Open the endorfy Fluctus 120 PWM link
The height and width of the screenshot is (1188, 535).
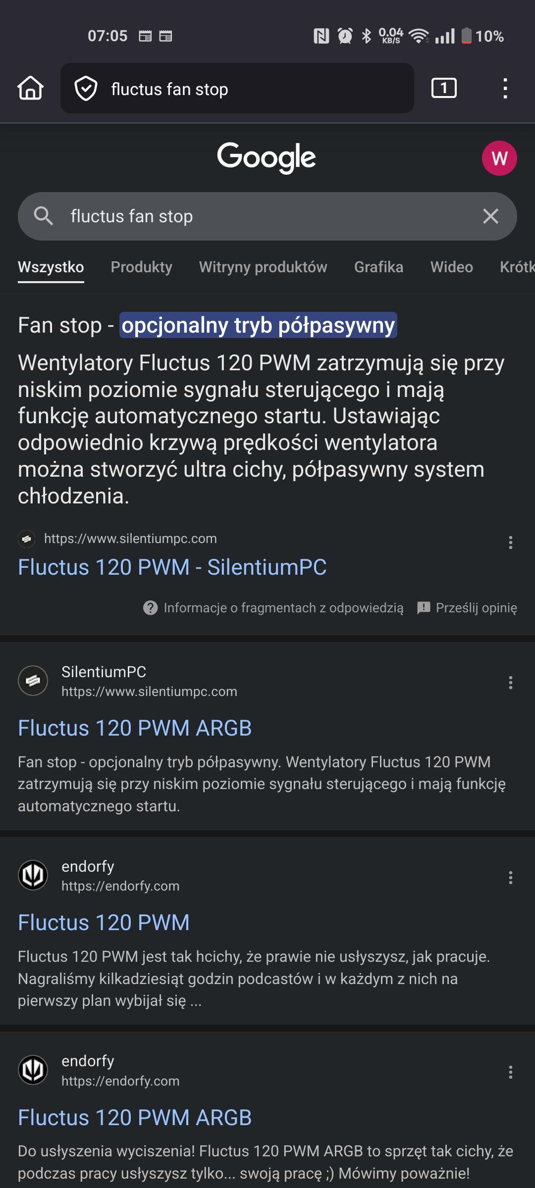(104, 923)
